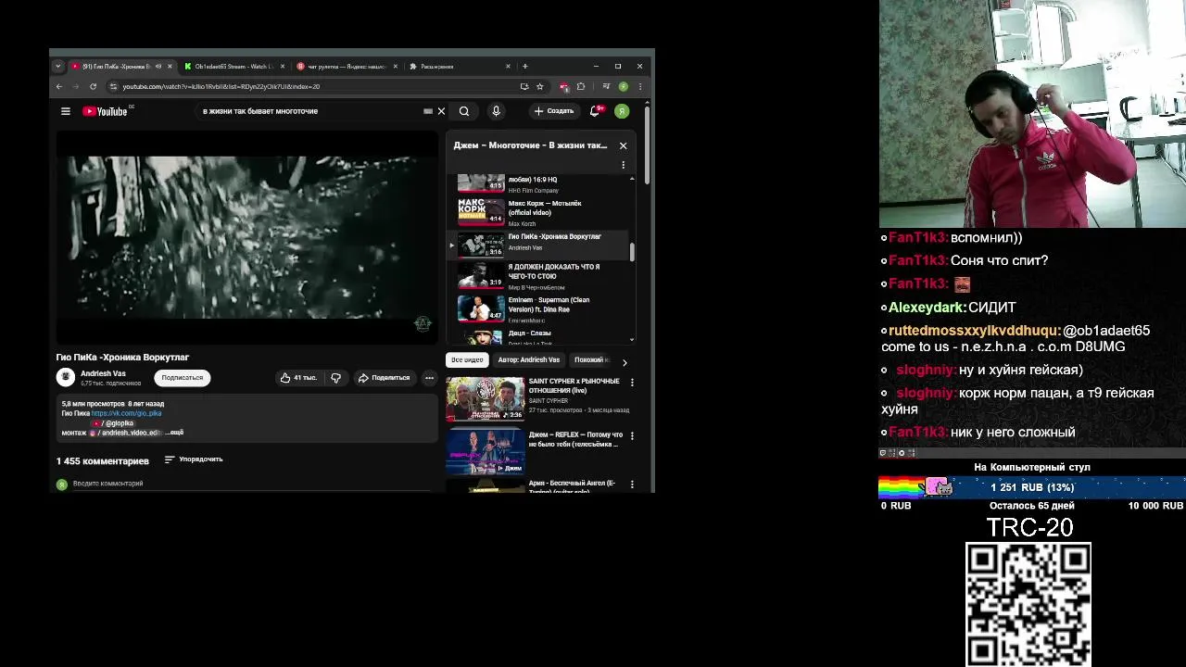
Task: Open options for SAINT CYPHER video
Action: point(632,382)
